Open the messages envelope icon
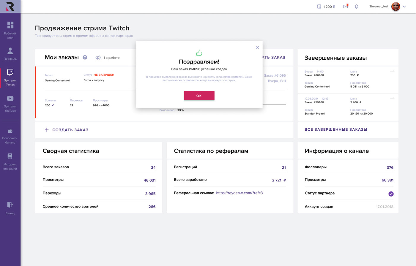This screenshot has height=266, width=416. click(346, 6)
